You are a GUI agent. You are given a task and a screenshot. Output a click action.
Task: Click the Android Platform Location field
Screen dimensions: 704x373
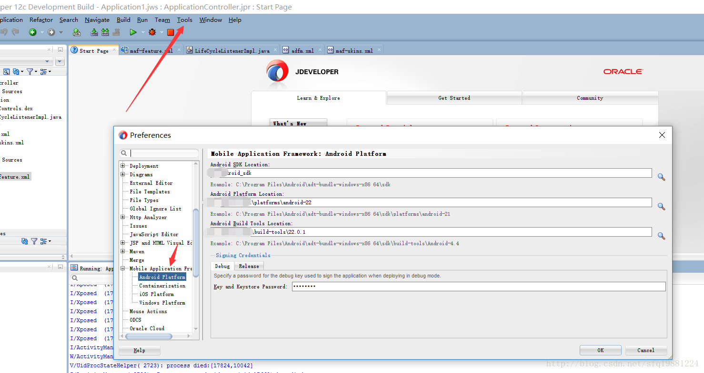coord(431,202)
